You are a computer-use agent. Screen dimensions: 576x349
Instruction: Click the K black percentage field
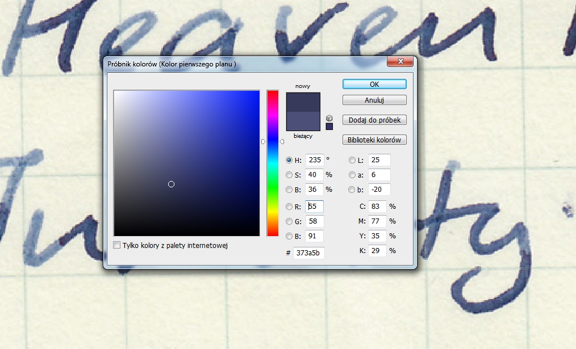tap(377, 250)
